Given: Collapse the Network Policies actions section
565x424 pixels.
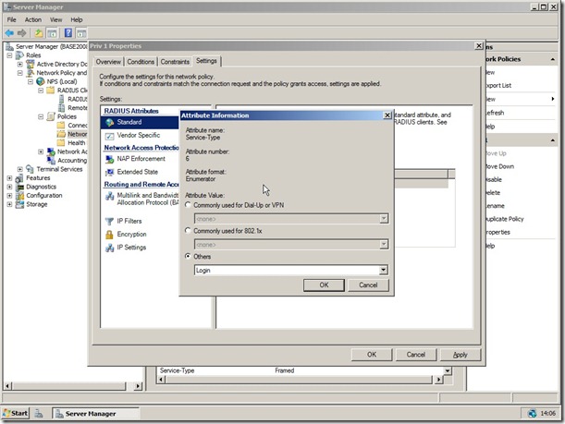Looking at the screenshot, I should (x=553, y=59).
